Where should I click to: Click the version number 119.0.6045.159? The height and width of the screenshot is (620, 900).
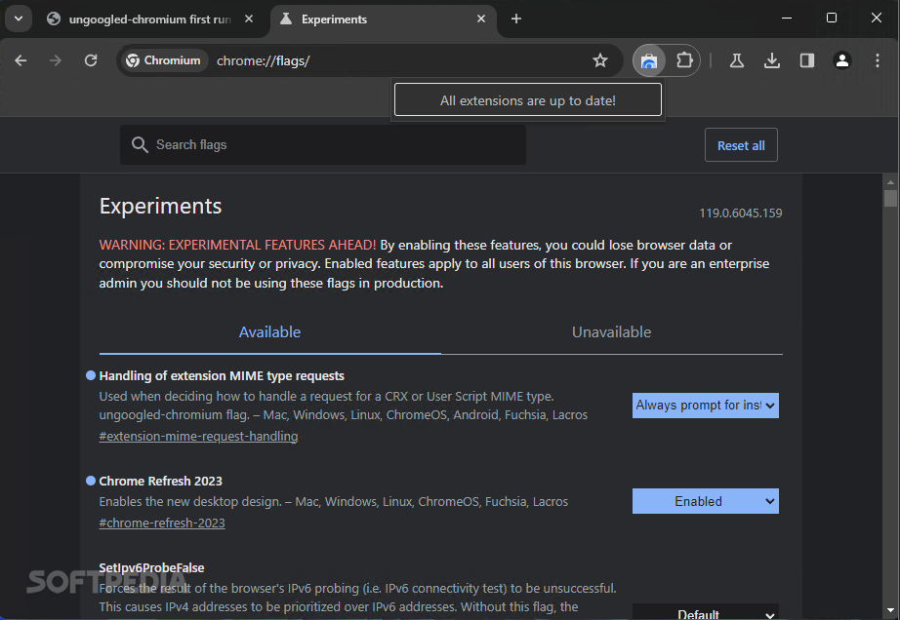tap(741, 213)
